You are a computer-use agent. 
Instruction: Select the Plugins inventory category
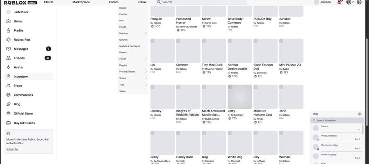[123, 65]
